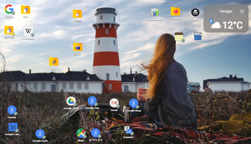Click the cloudy night weather icon
Image resolution: width=251 pixels, height=144 pixels.
point(215,24)
